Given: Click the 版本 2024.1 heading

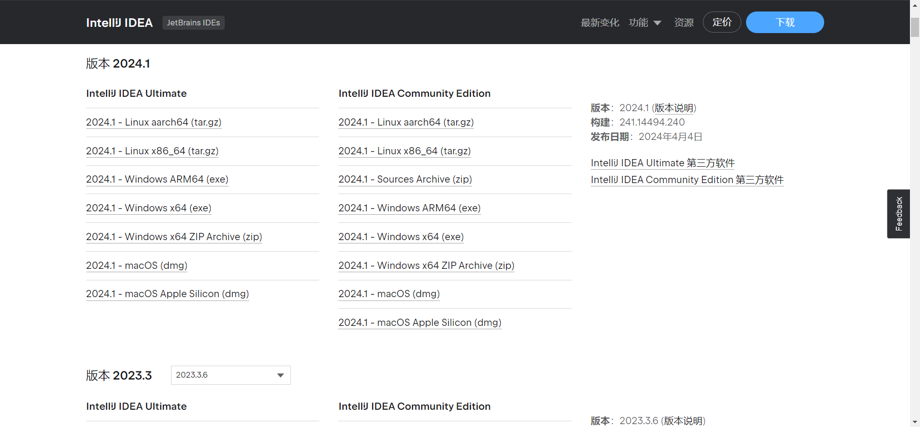Looking at the screenshot, I should tap(118, 64).
